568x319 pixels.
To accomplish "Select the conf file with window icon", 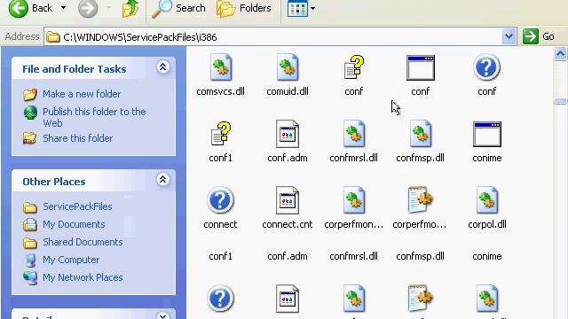I will (420, 68).
